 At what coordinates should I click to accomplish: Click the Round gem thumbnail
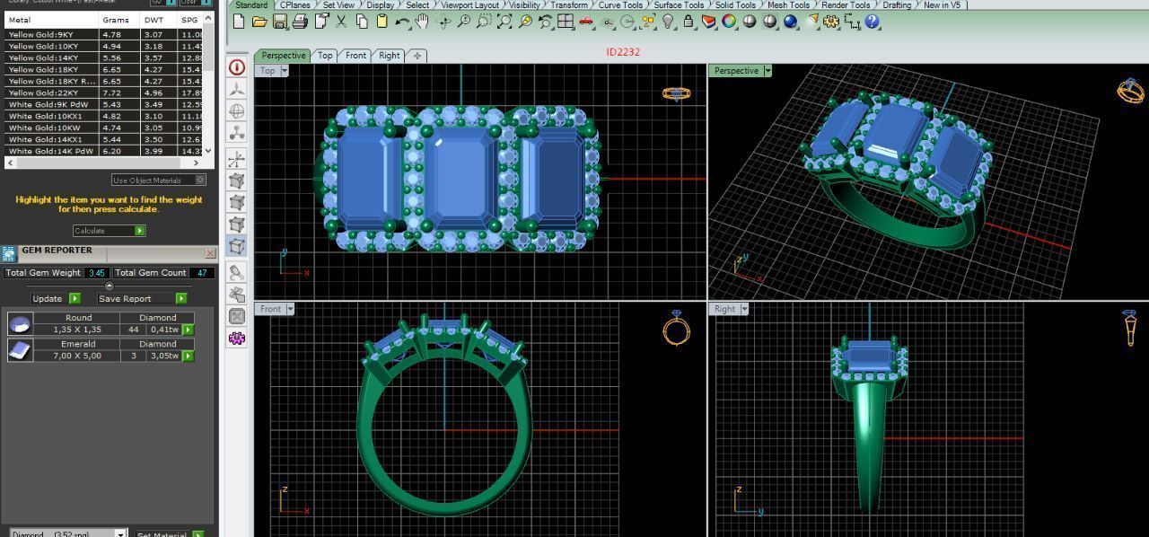[20, 323]
